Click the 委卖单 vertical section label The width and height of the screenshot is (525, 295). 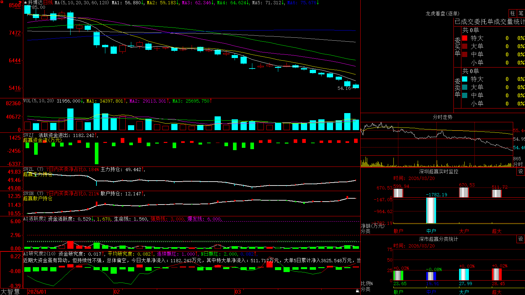tap(457, 87)
